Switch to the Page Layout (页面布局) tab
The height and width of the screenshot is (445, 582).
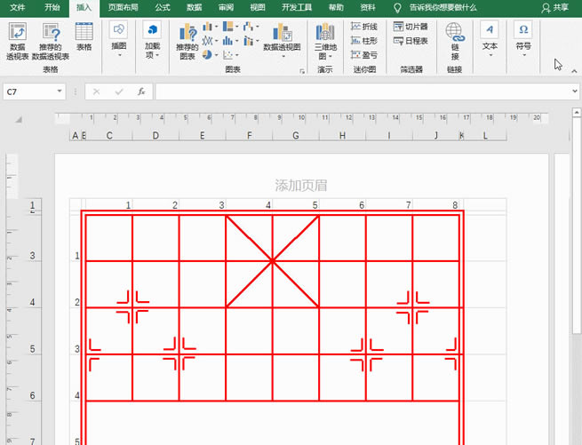[123, 6]
